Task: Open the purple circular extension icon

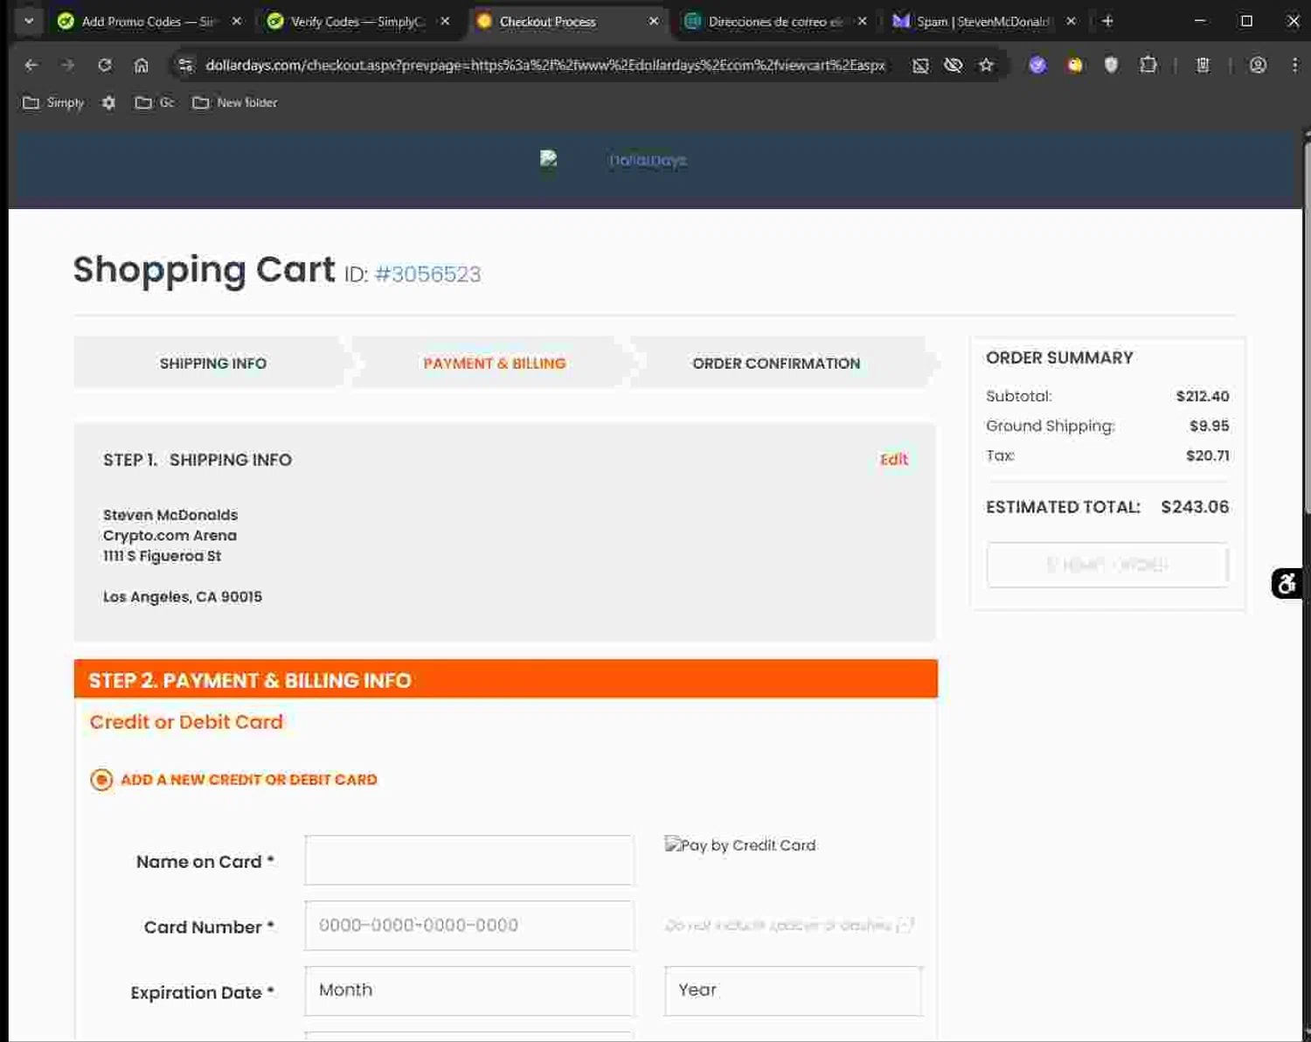Action: [1037, 65]
